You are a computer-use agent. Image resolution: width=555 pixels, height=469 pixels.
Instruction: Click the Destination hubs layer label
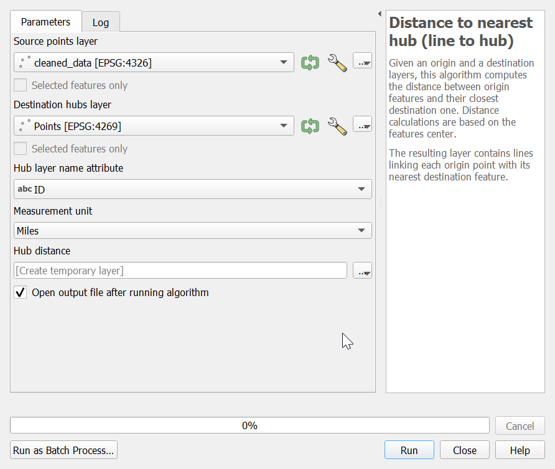[62, 104]
